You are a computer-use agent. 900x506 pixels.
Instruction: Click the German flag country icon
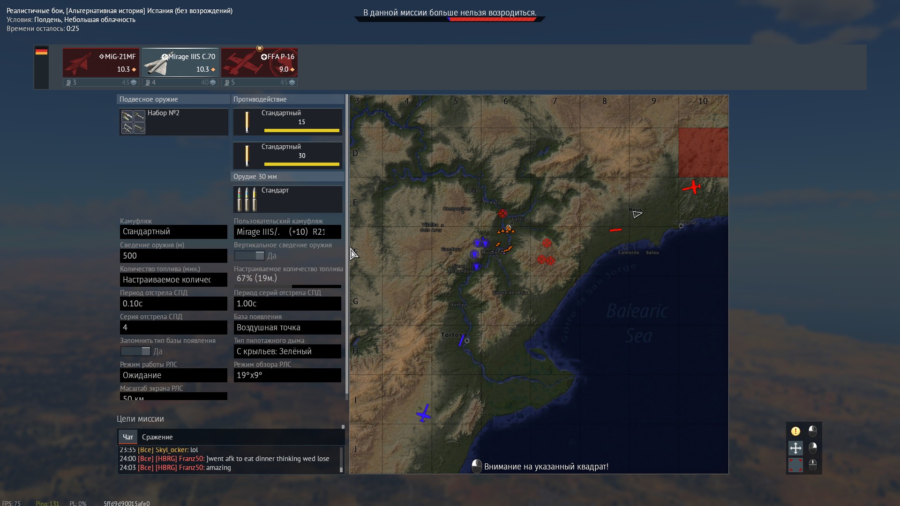click(x=41, y=52)
